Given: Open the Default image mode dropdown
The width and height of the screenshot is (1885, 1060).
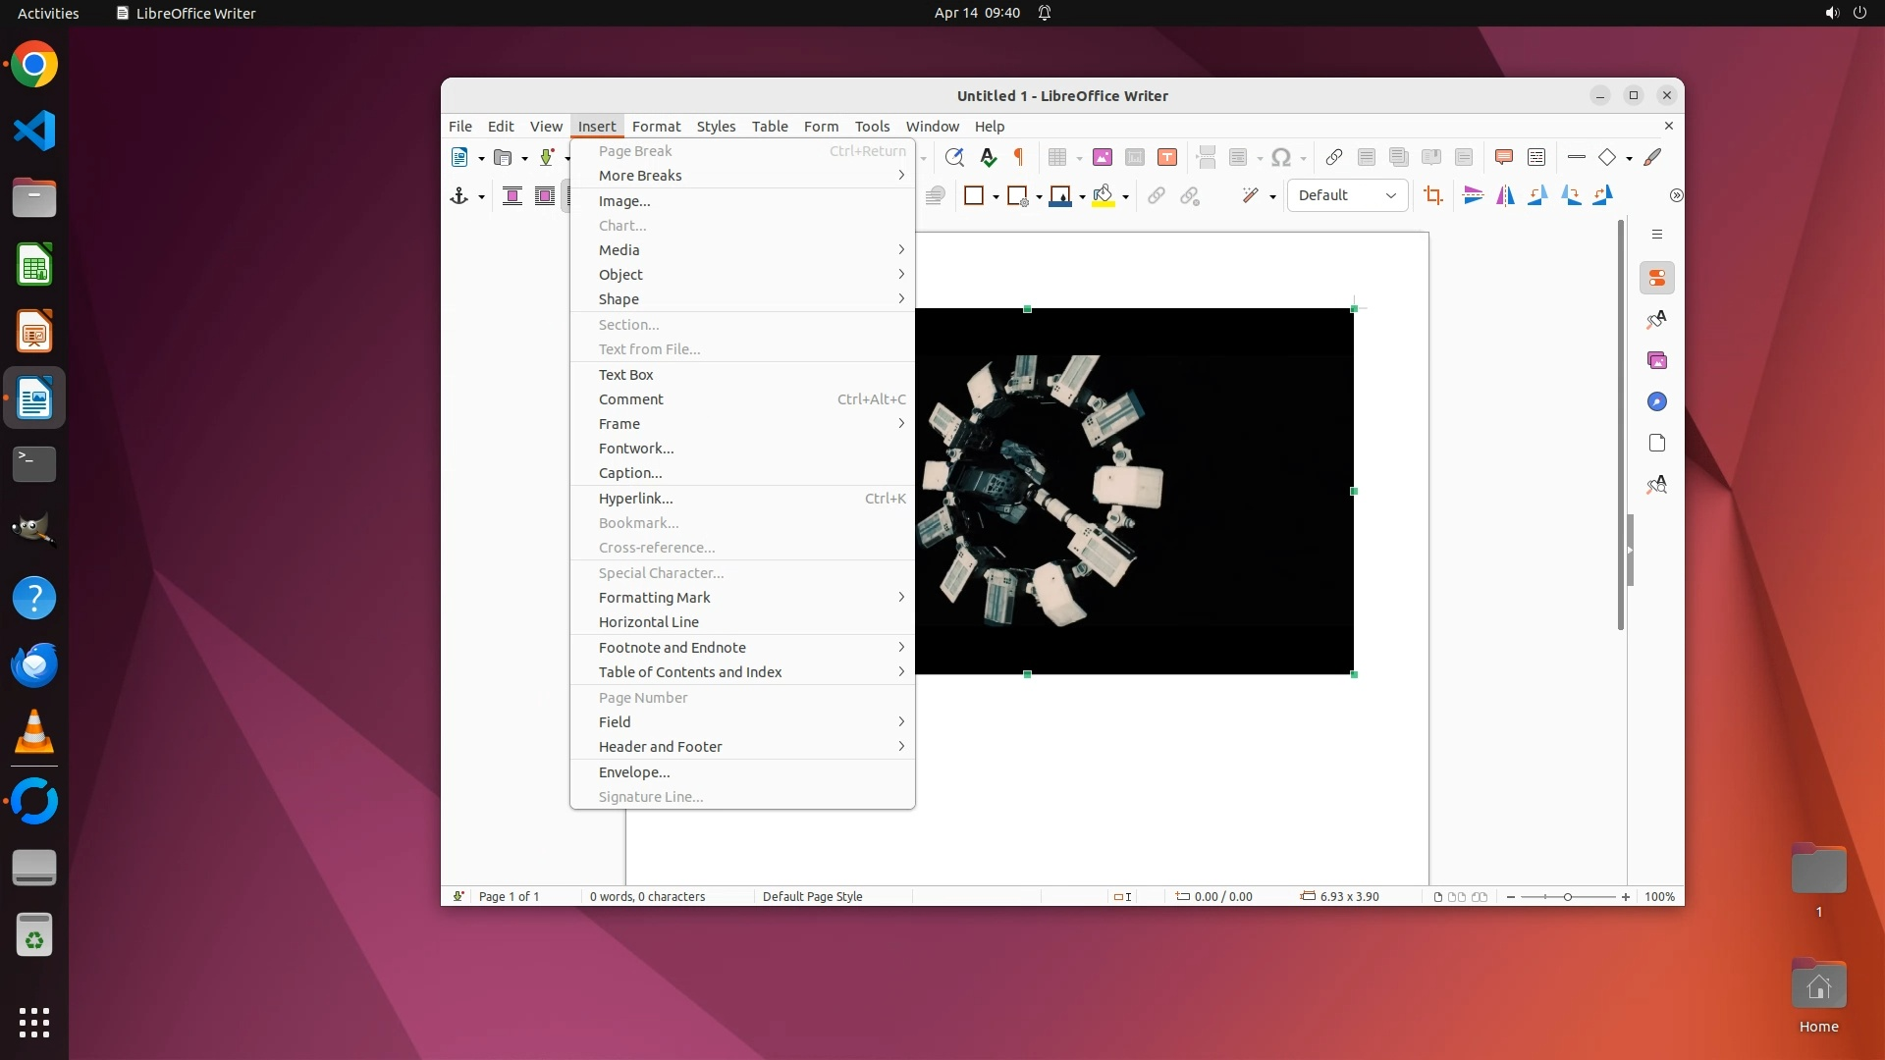Looking at the screenshot, I should coord(1347,195).
